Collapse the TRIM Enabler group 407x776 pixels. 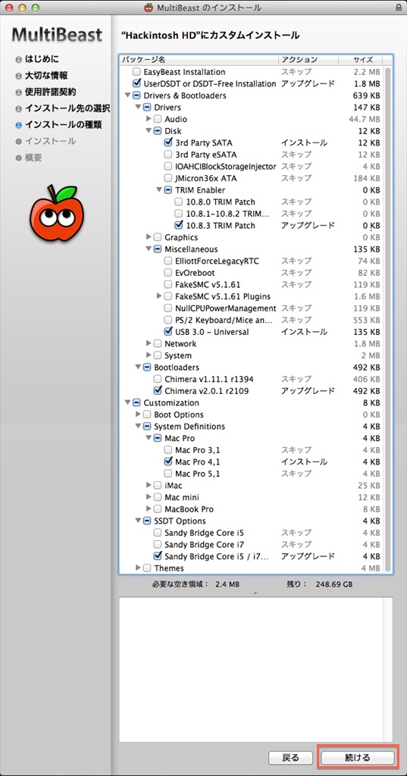[159, 190]
